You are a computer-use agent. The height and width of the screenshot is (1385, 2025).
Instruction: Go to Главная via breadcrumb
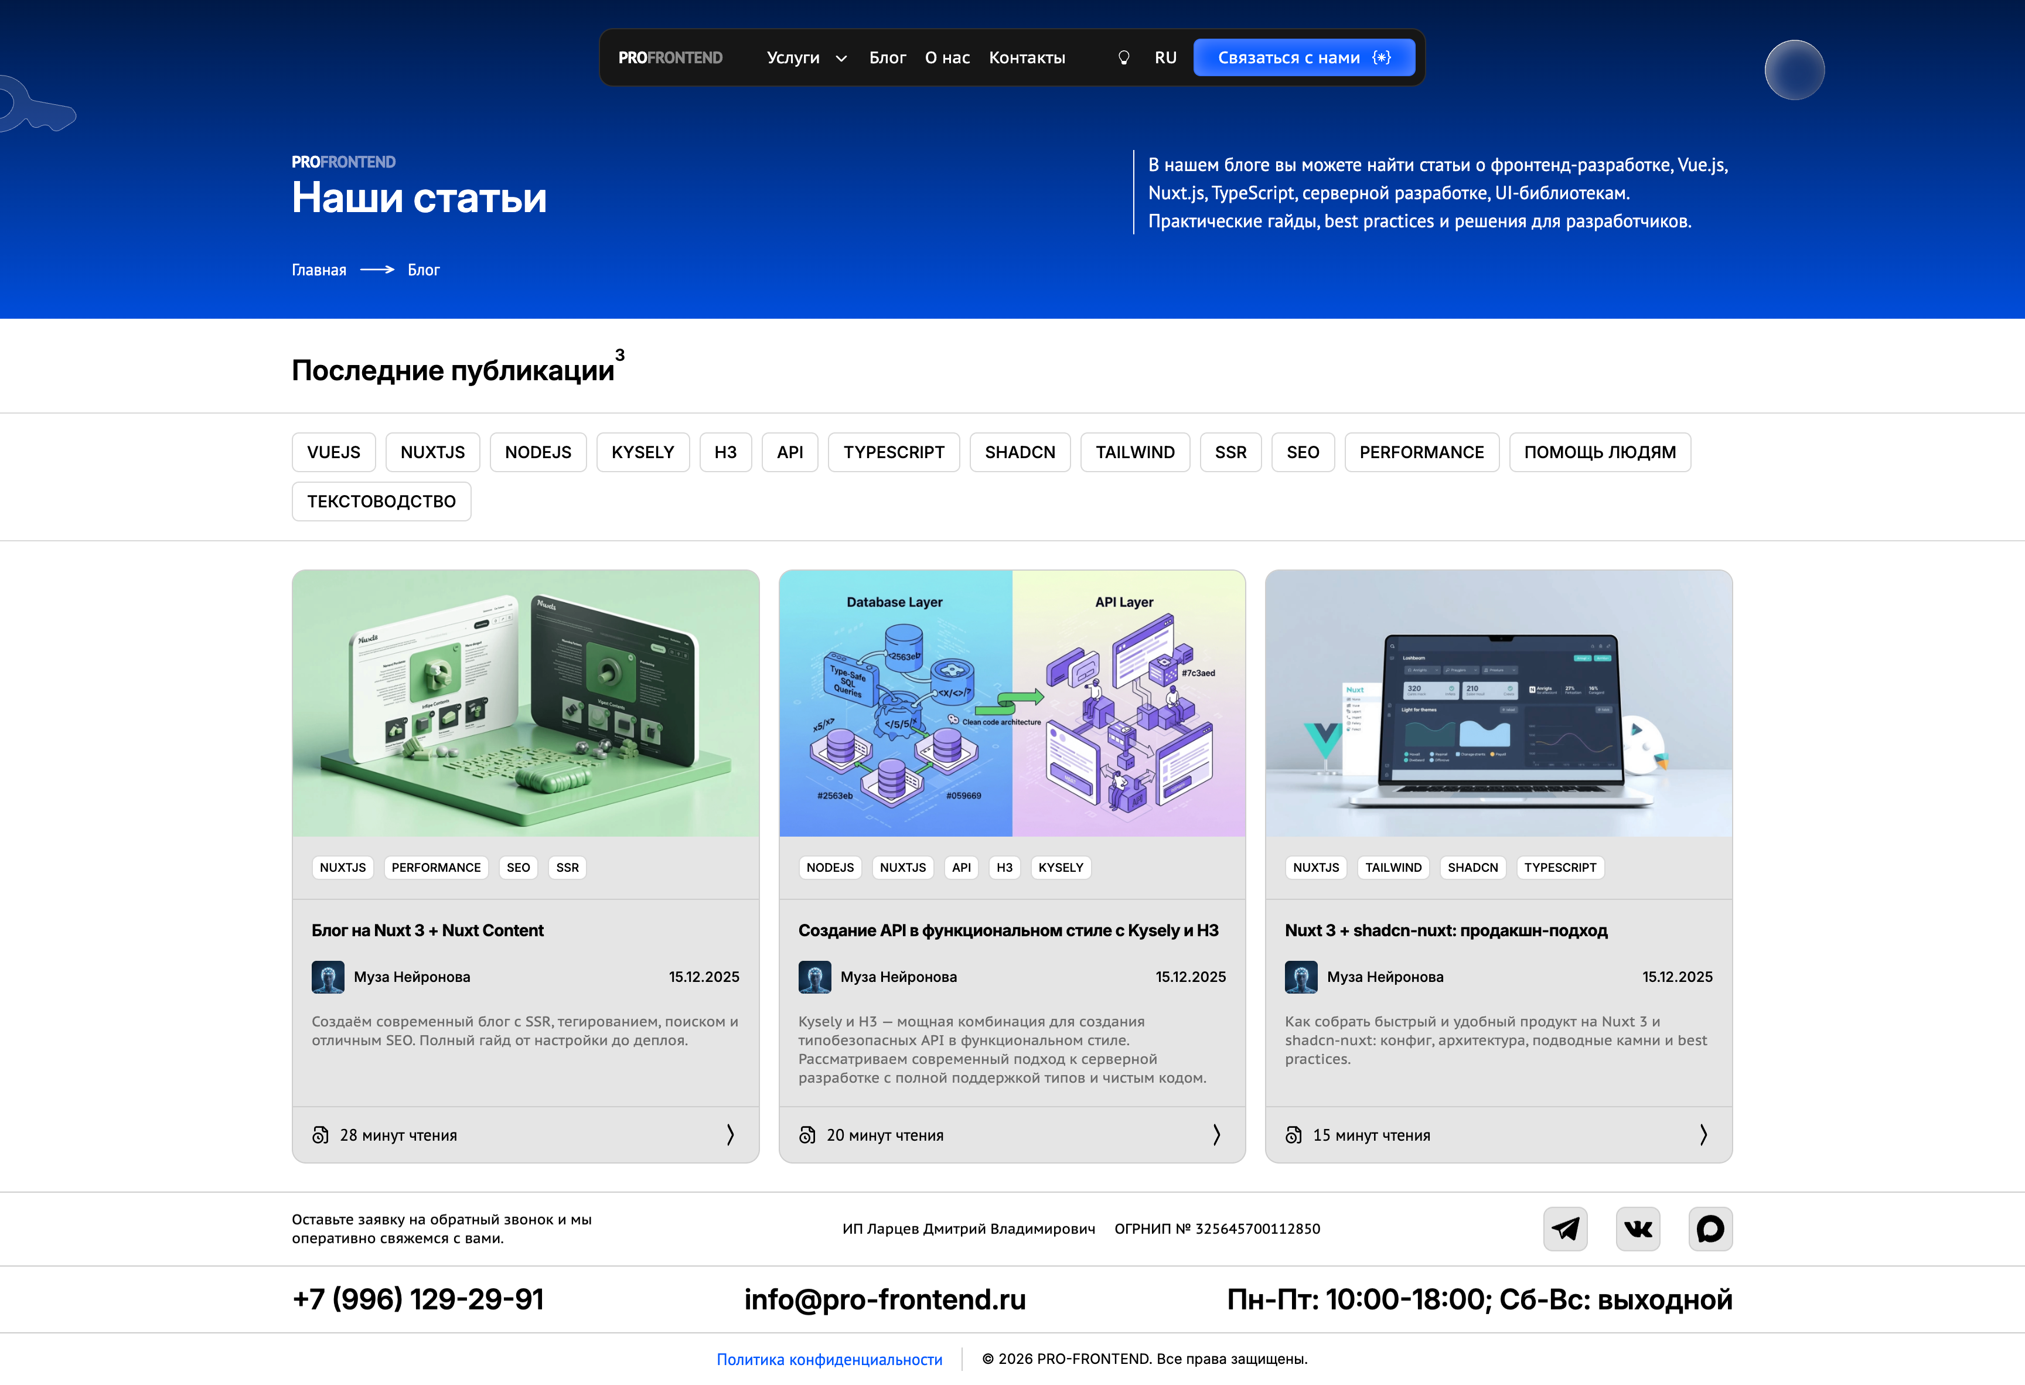point(319,270)
